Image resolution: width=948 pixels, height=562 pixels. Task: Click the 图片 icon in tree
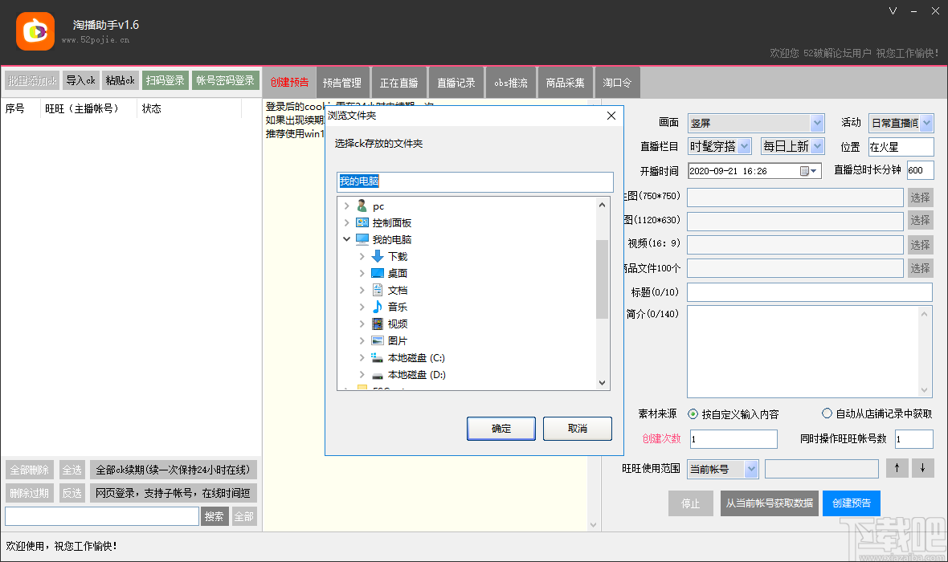pos(378,341)
